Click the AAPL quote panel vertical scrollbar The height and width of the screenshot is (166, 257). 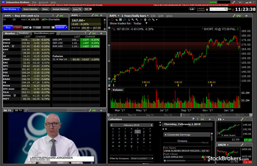click(105, 24)
